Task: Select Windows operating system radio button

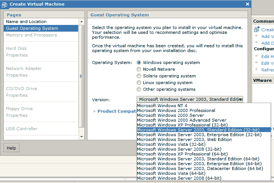Action: coord(139,62)
